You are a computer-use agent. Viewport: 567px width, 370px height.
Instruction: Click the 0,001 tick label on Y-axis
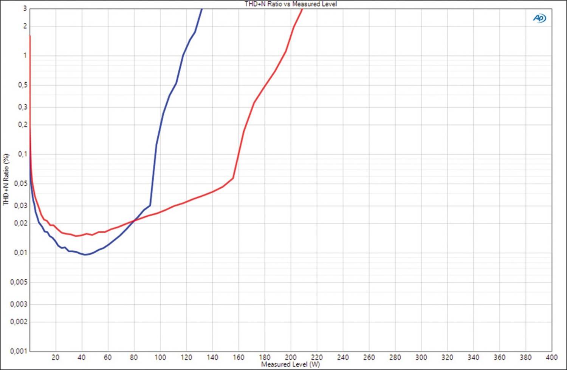[19, 351]
